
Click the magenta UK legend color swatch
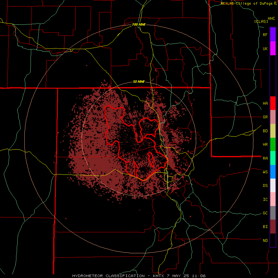coord(273,48)
